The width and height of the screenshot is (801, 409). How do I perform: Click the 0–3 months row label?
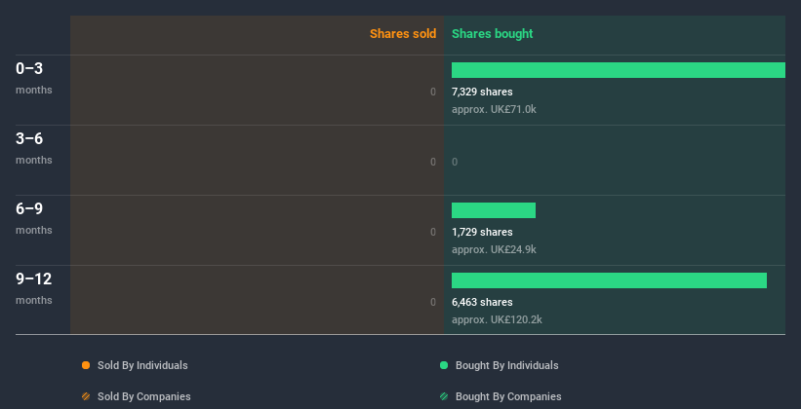[34, 78]
